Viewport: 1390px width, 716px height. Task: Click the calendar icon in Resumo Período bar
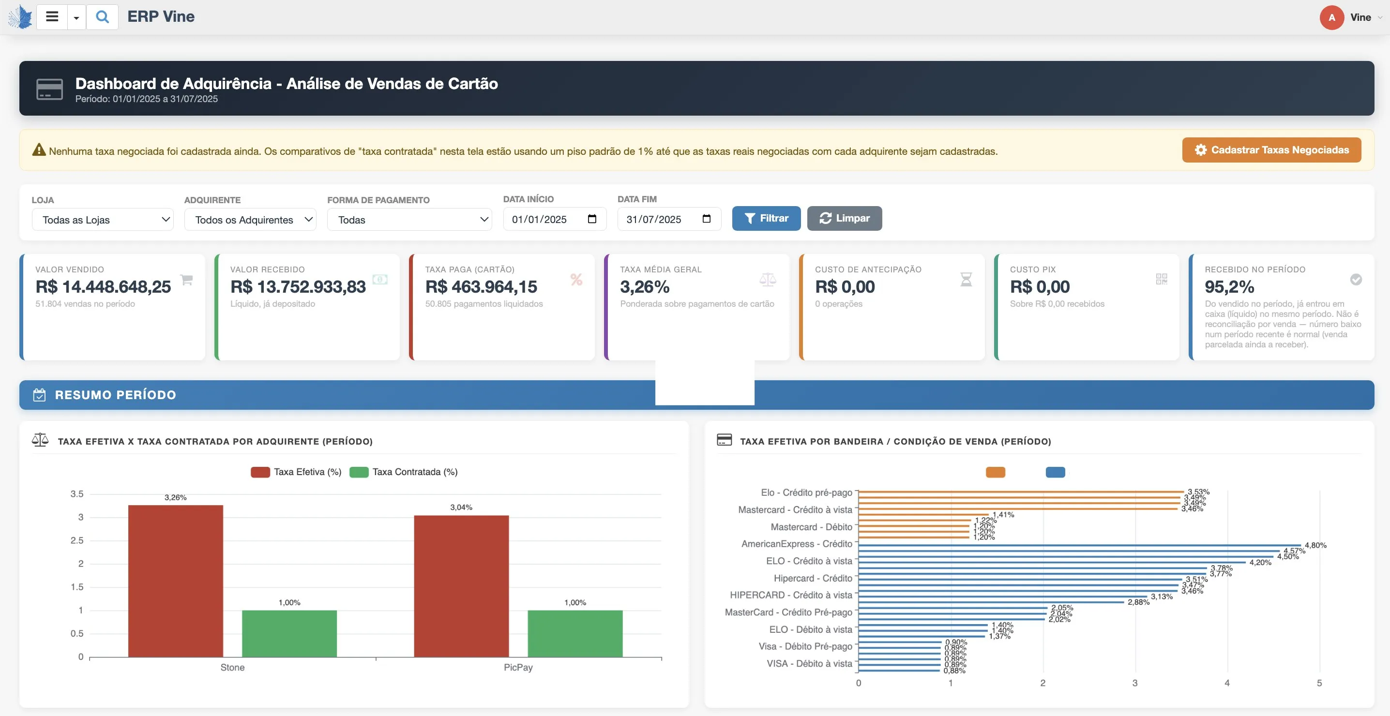[x=39, y=395]
